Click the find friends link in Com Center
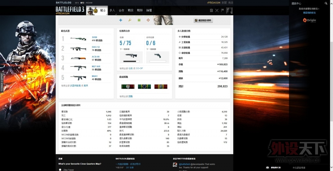Image resolution: width=333 pixels, height=171 pixels. [310, 13]
